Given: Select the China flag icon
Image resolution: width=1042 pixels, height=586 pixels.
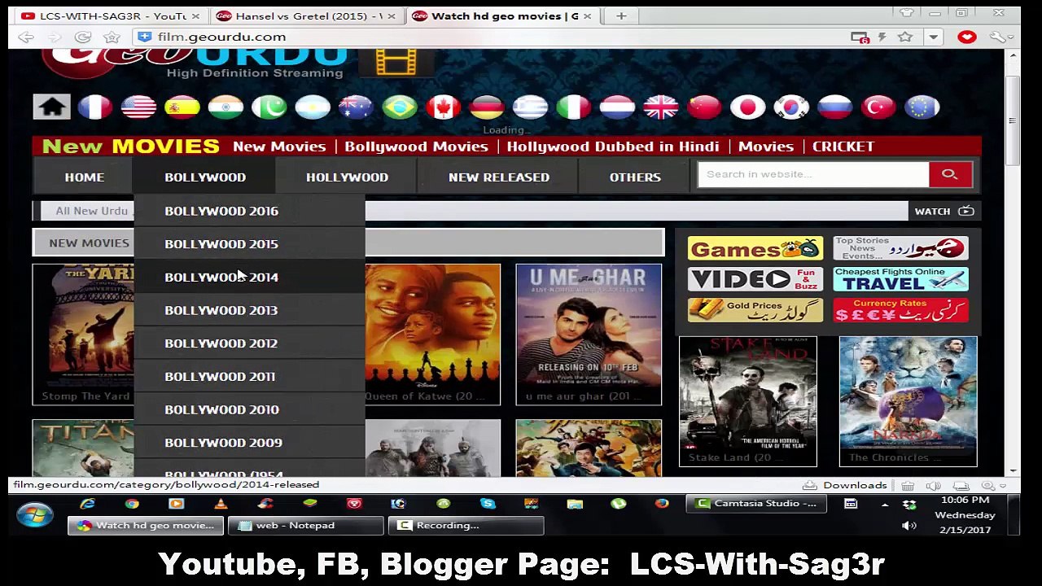Looking at the screenshot, I should 704,107.
